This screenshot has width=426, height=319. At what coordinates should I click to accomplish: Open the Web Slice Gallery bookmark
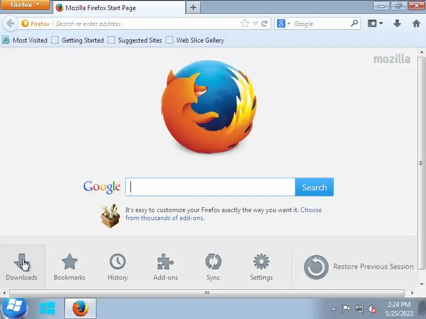(195, 40)
